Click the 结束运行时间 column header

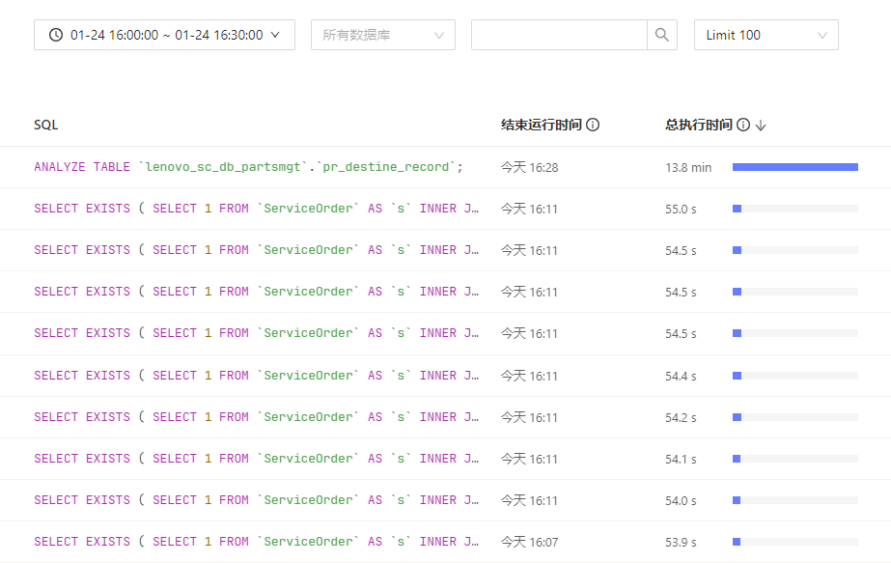pyautogui.click(x=541, y=126)
